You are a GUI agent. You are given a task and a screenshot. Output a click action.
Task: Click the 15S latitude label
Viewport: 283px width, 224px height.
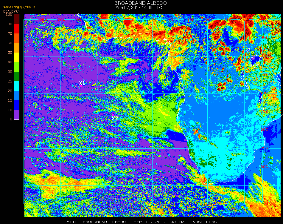[x=265, y=111]
